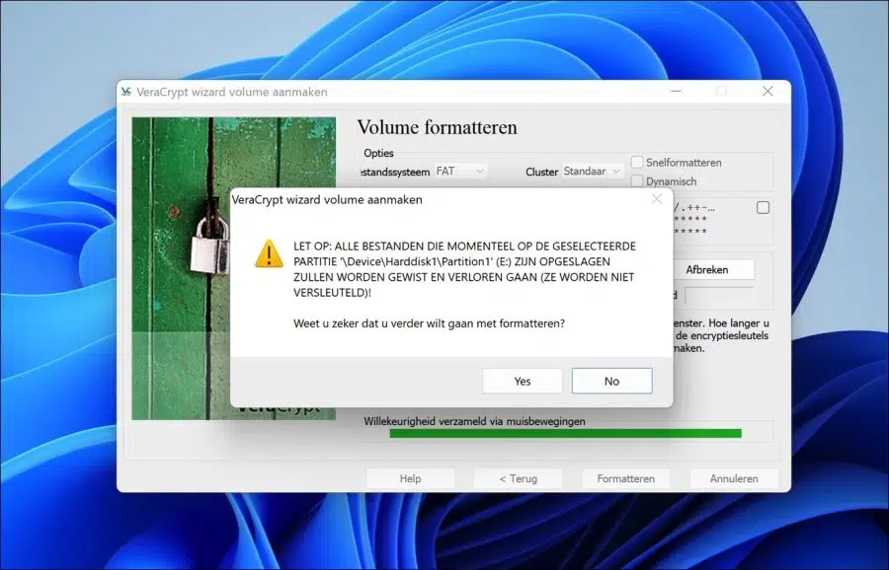The height and width of the screenshot is (570, 889).
Task: Toggle the Dynamisch checkbox
Action: point(637,181)
